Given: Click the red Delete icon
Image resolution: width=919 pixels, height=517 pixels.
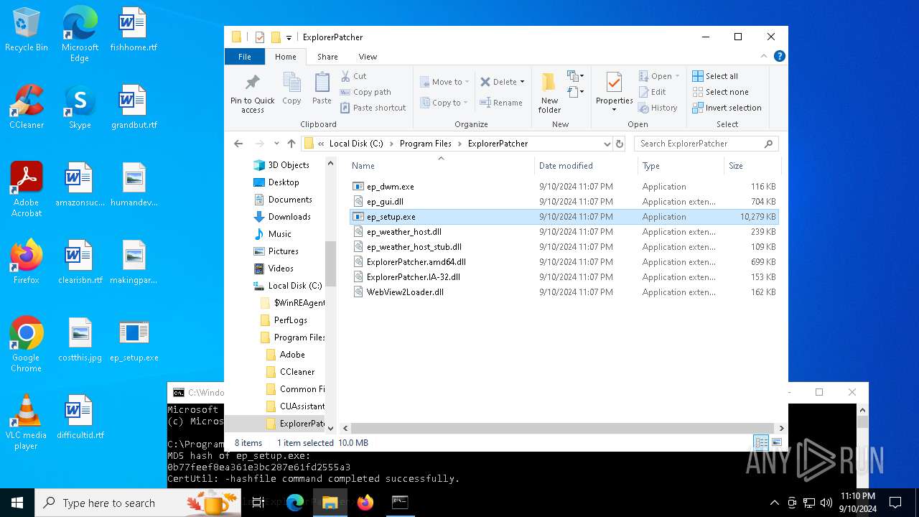Looking at the screenshot, I should (485, 82).
